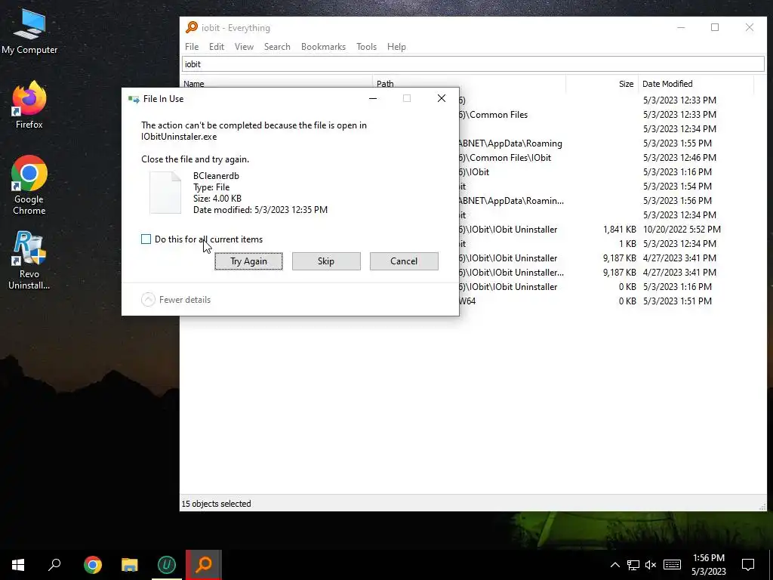Maximize the Everything window
The image size is (773, 580).
click(x=715, y=28)
